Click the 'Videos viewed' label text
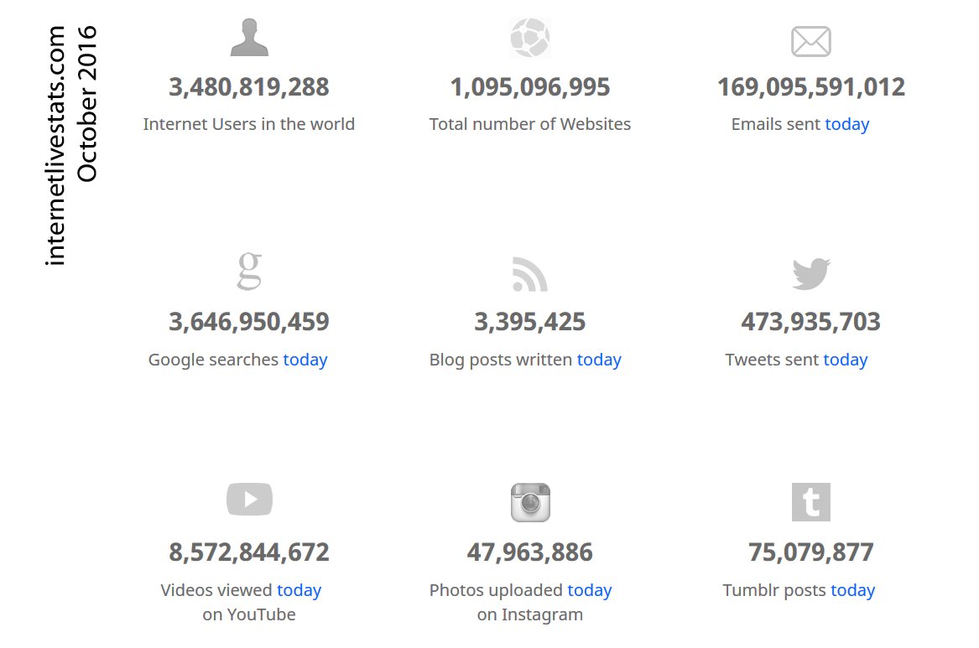The image size is (979, 648). pyautogui.click(x=216, y=590)
